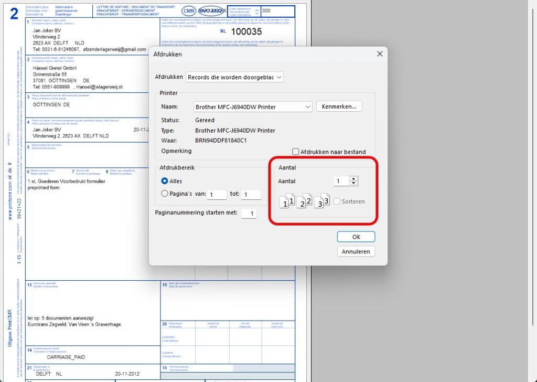The width and height of the screenshot is (537, 382).
Task: Click the CMR oval logo on the document
Action: pos(188,10)
